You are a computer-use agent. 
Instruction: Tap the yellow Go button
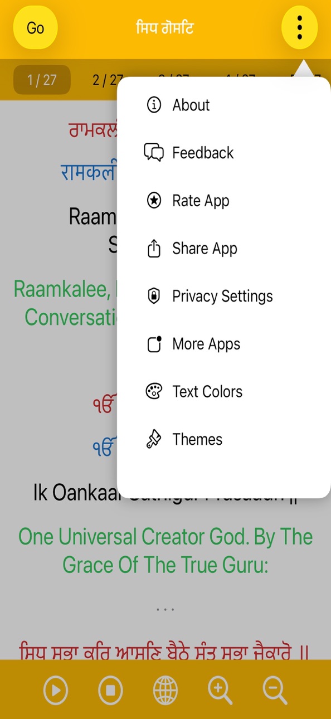(36, 27)
